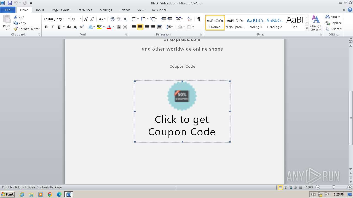Switch to Draft view in status bar
The image size is (353, 198).
[300, 187]
